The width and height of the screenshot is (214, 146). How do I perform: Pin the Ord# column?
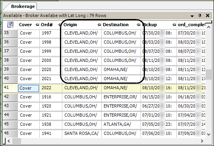click(x=60, y=25)
